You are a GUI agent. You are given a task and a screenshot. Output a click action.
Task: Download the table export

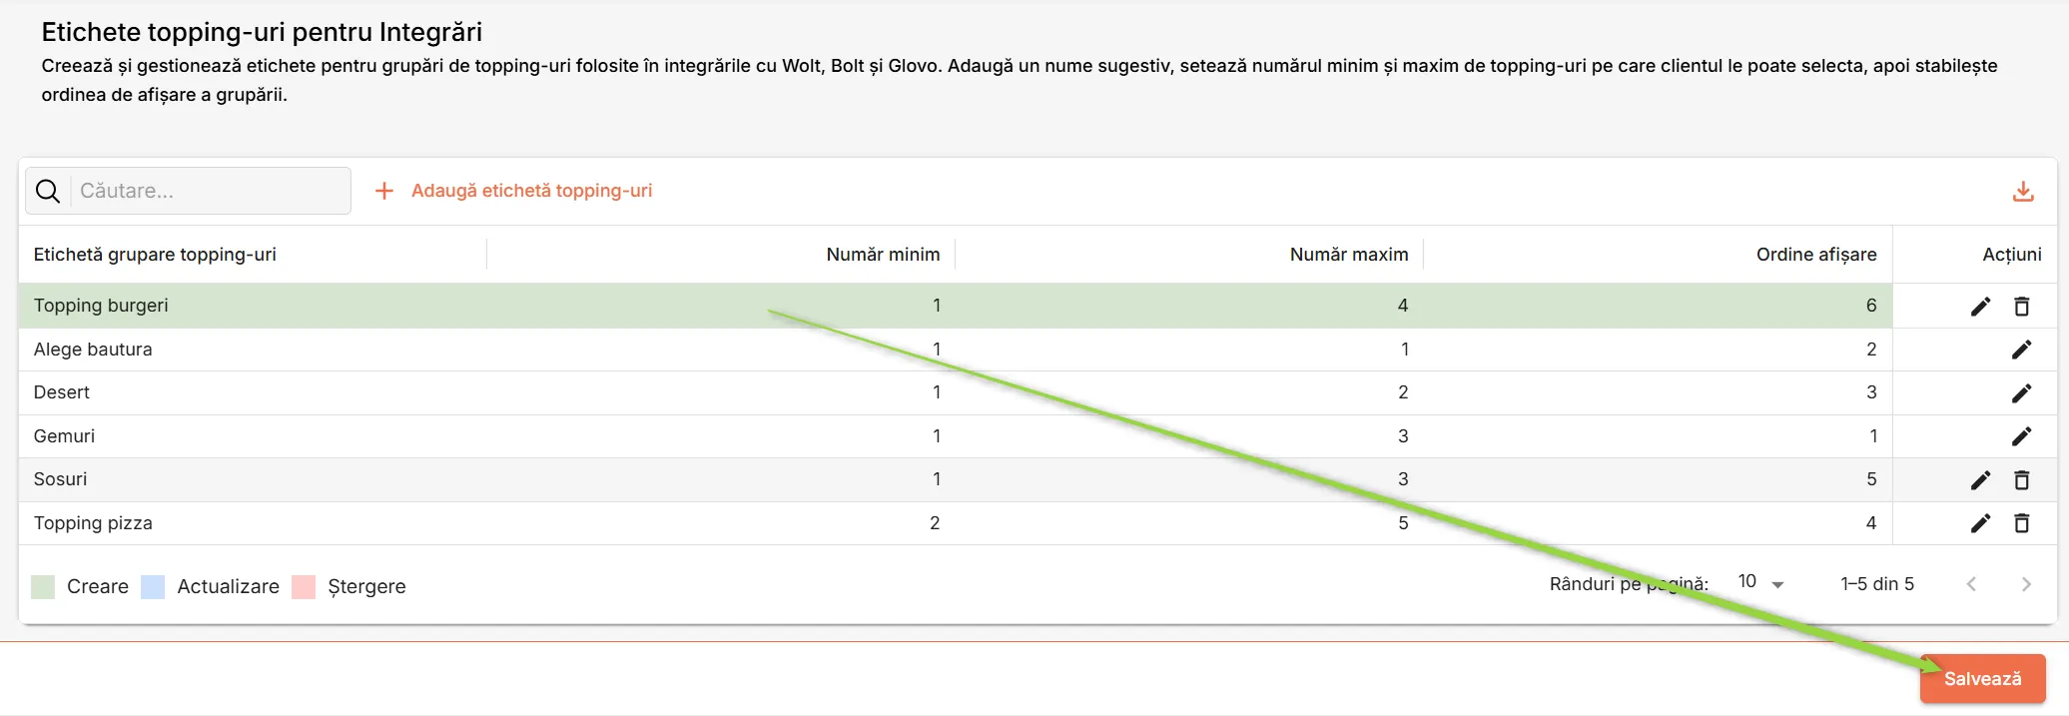click(x=2023, y=191)
